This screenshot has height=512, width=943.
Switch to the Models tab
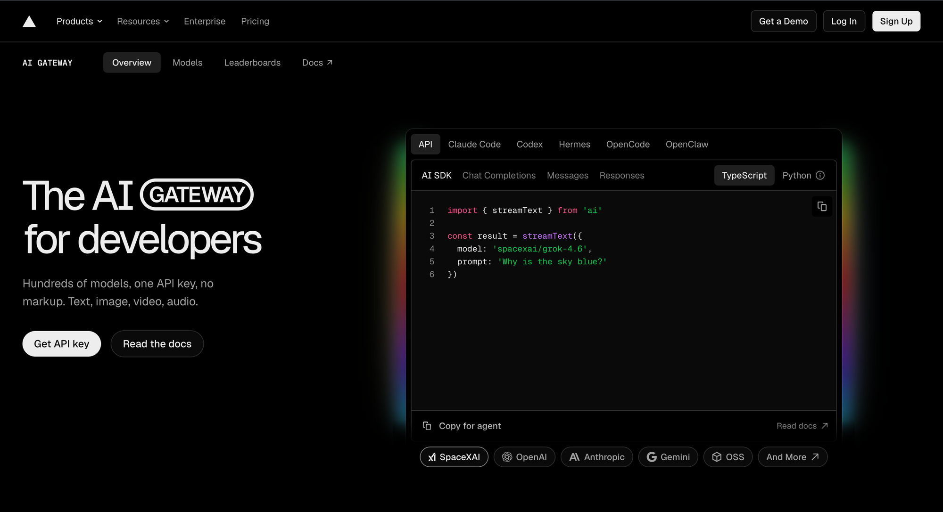187,63
